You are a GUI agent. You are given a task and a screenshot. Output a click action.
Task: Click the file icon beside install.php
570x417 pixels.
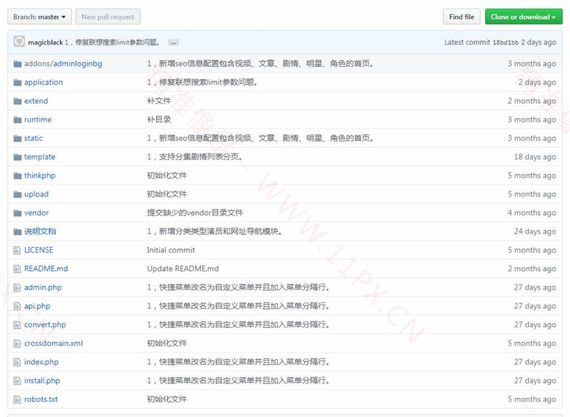(17, 381)
